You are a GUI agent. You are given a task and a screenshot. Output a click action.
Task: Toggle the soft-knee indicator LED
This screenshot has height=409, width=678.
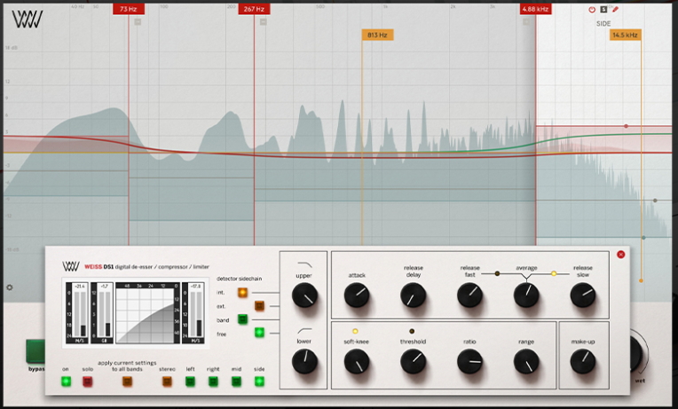pyautogui.click(x=355, y=331)
